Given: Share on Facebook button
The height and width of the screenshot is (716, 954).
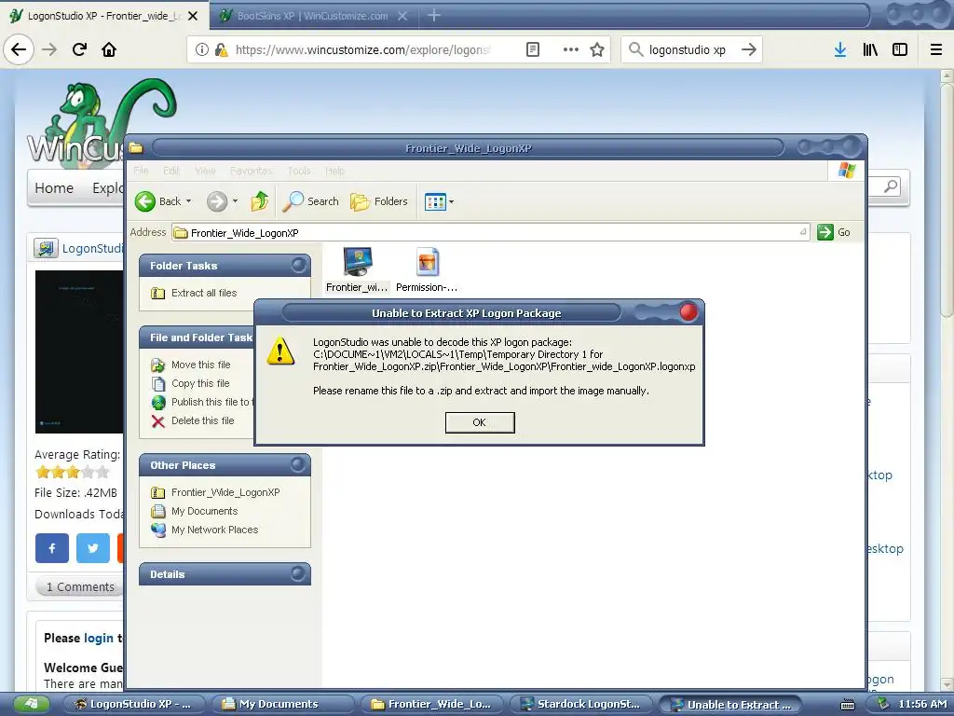Looking at the screenshot, I should tap(52, 548).
